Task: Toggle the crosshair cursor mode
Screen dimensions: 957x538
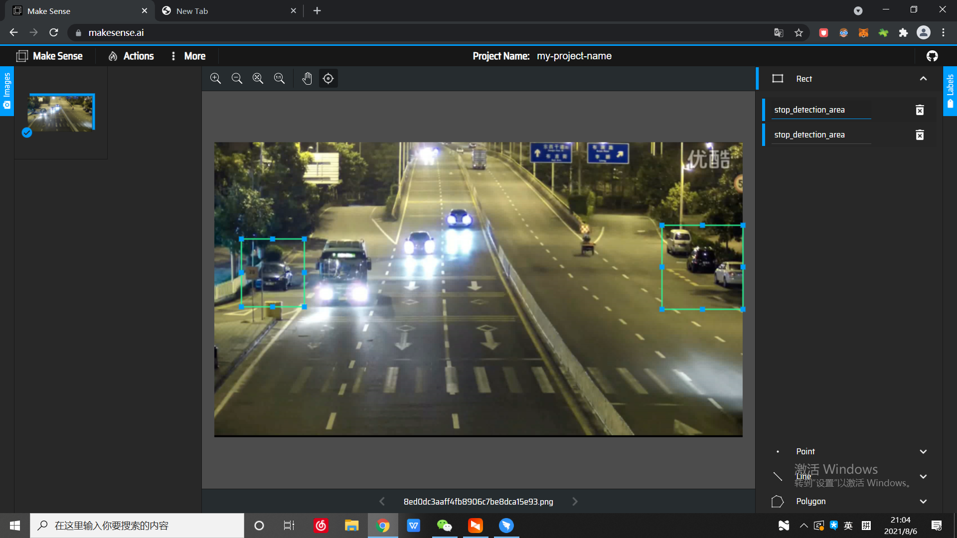Action: (x=328, y=78)
